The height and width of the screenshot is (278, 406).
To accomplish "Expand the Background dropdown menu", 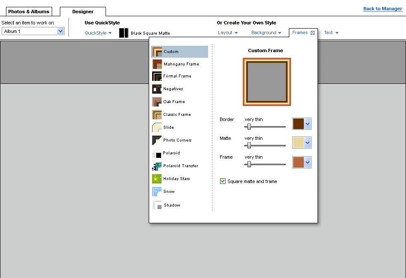I will click(266, 33).
